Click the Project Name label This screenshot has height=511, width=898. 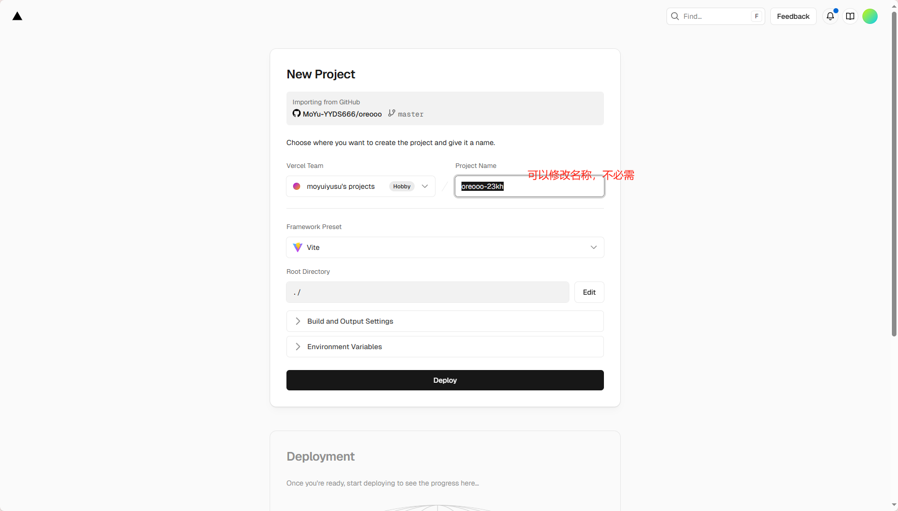click(476, 166)
